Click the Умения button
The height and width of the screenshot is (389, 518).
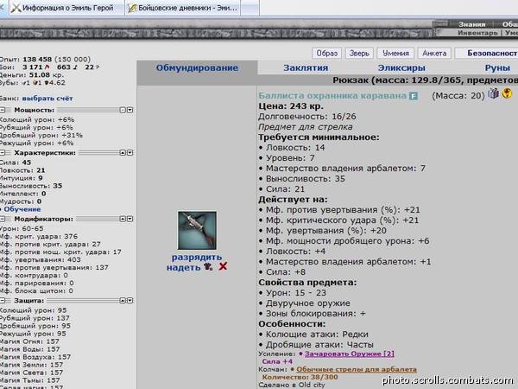[395, 54]
